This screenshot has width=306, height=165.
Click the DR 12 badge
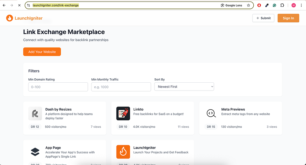coord(35,127)
